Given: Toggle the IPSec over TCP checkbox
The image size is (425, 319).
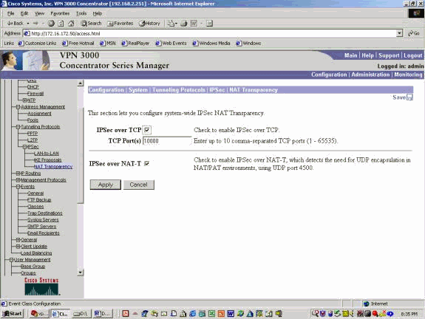Looking at the screenshot, I should (x=146, y=130).
